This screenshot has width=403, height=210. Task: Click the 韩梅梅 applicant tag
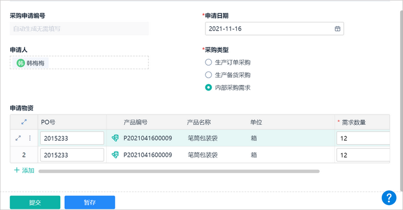(x=30, y=63)
